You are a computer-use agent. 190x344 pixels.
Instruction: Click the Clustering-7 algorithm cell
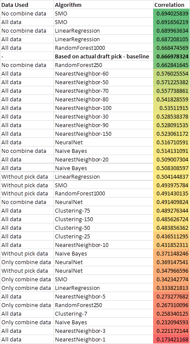coord(103,314)
